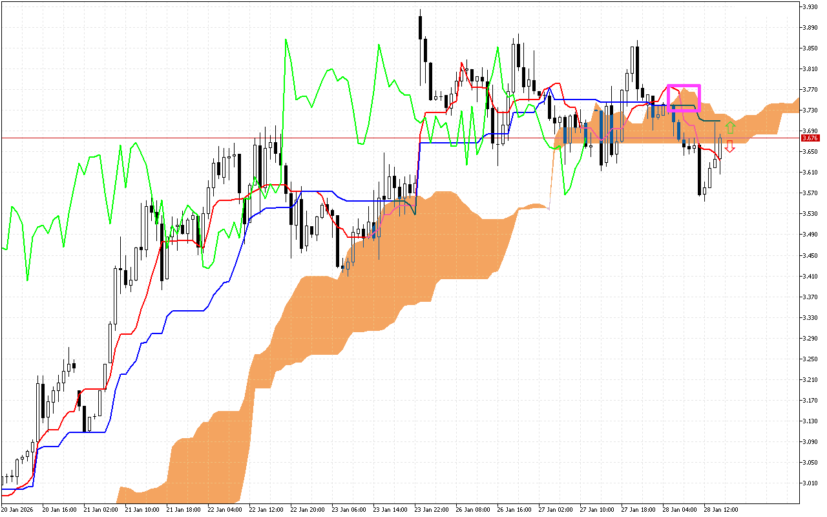
Task: Click the 3.610 price axis label
Action: click(810, 172)
